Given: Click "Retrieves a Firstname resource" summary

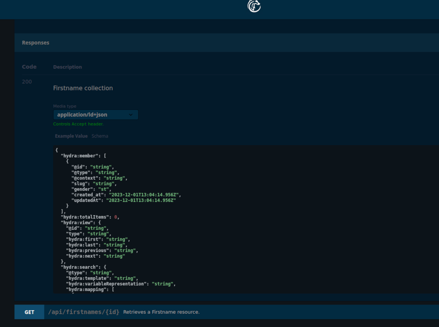Looking at the screenshot, I should pyautogui.click(x=161, y=312).
